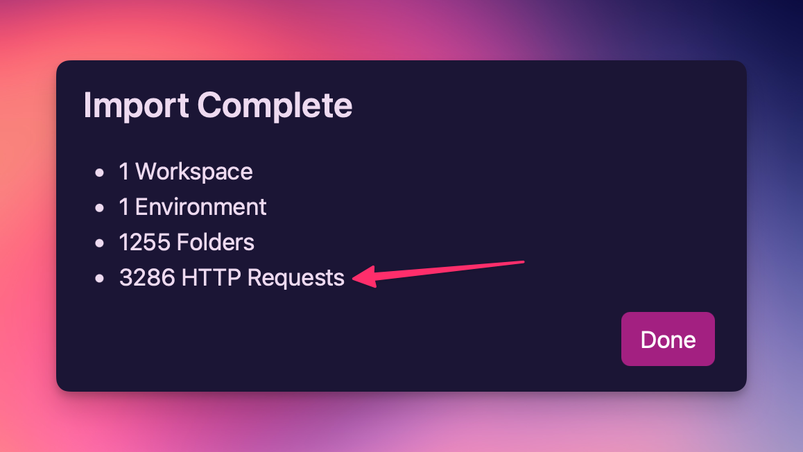Select the Import Complete heading
The height and width of the screenshot is (452, 803).
(218, 105)
